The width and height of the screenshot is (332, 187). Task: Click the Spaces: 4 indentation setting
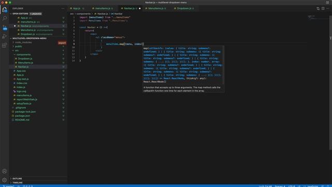(280, 186)
